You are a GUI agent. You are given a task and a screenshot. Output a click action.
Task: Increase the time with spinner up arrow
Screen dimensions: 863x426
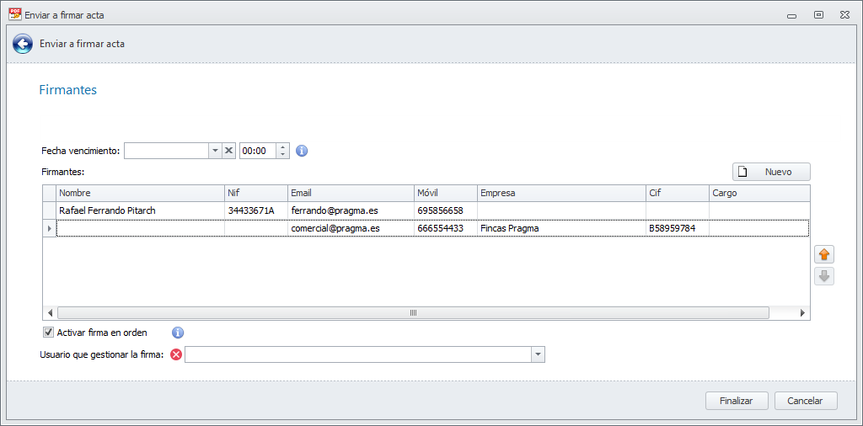point(282,146)
